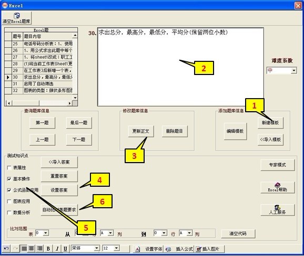Viewport: 304px width, 256px height.
Task: Click the 题目内容 column header
Action: click(48, 36)
